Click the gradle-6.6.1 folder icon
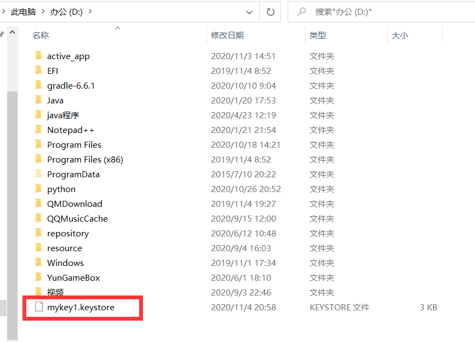This screenshot has height=342, width=475. [38, 85]
